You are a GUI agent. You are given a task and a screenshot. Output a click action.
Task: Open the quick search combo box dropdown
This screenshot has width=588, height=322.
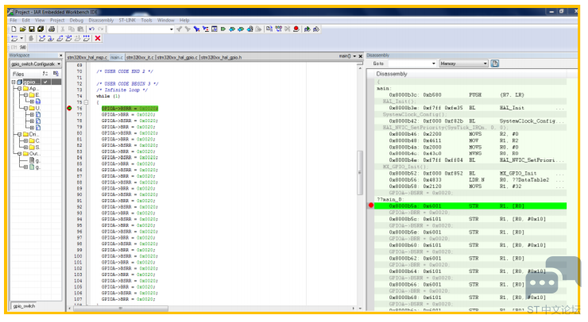[172, 29]
